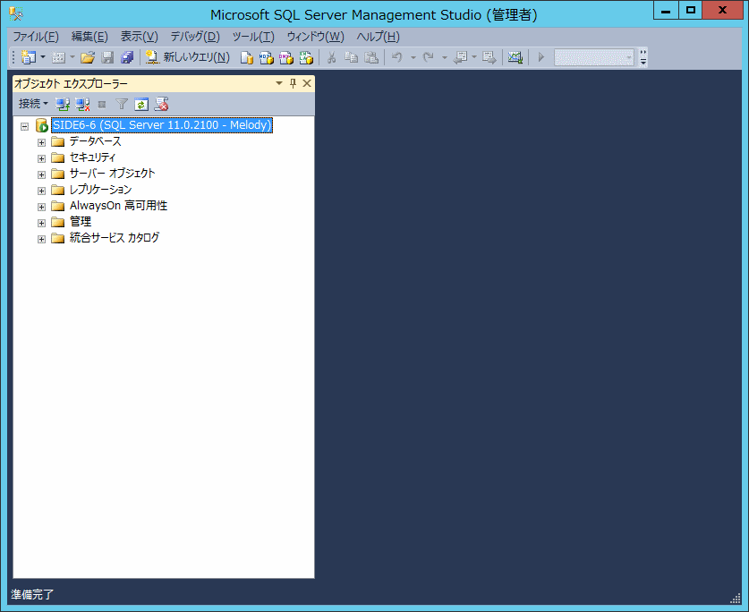This screenshot has height=612, width=749.
Task: Click the Paste clipboard icon
Action: (x=371, y=57)
